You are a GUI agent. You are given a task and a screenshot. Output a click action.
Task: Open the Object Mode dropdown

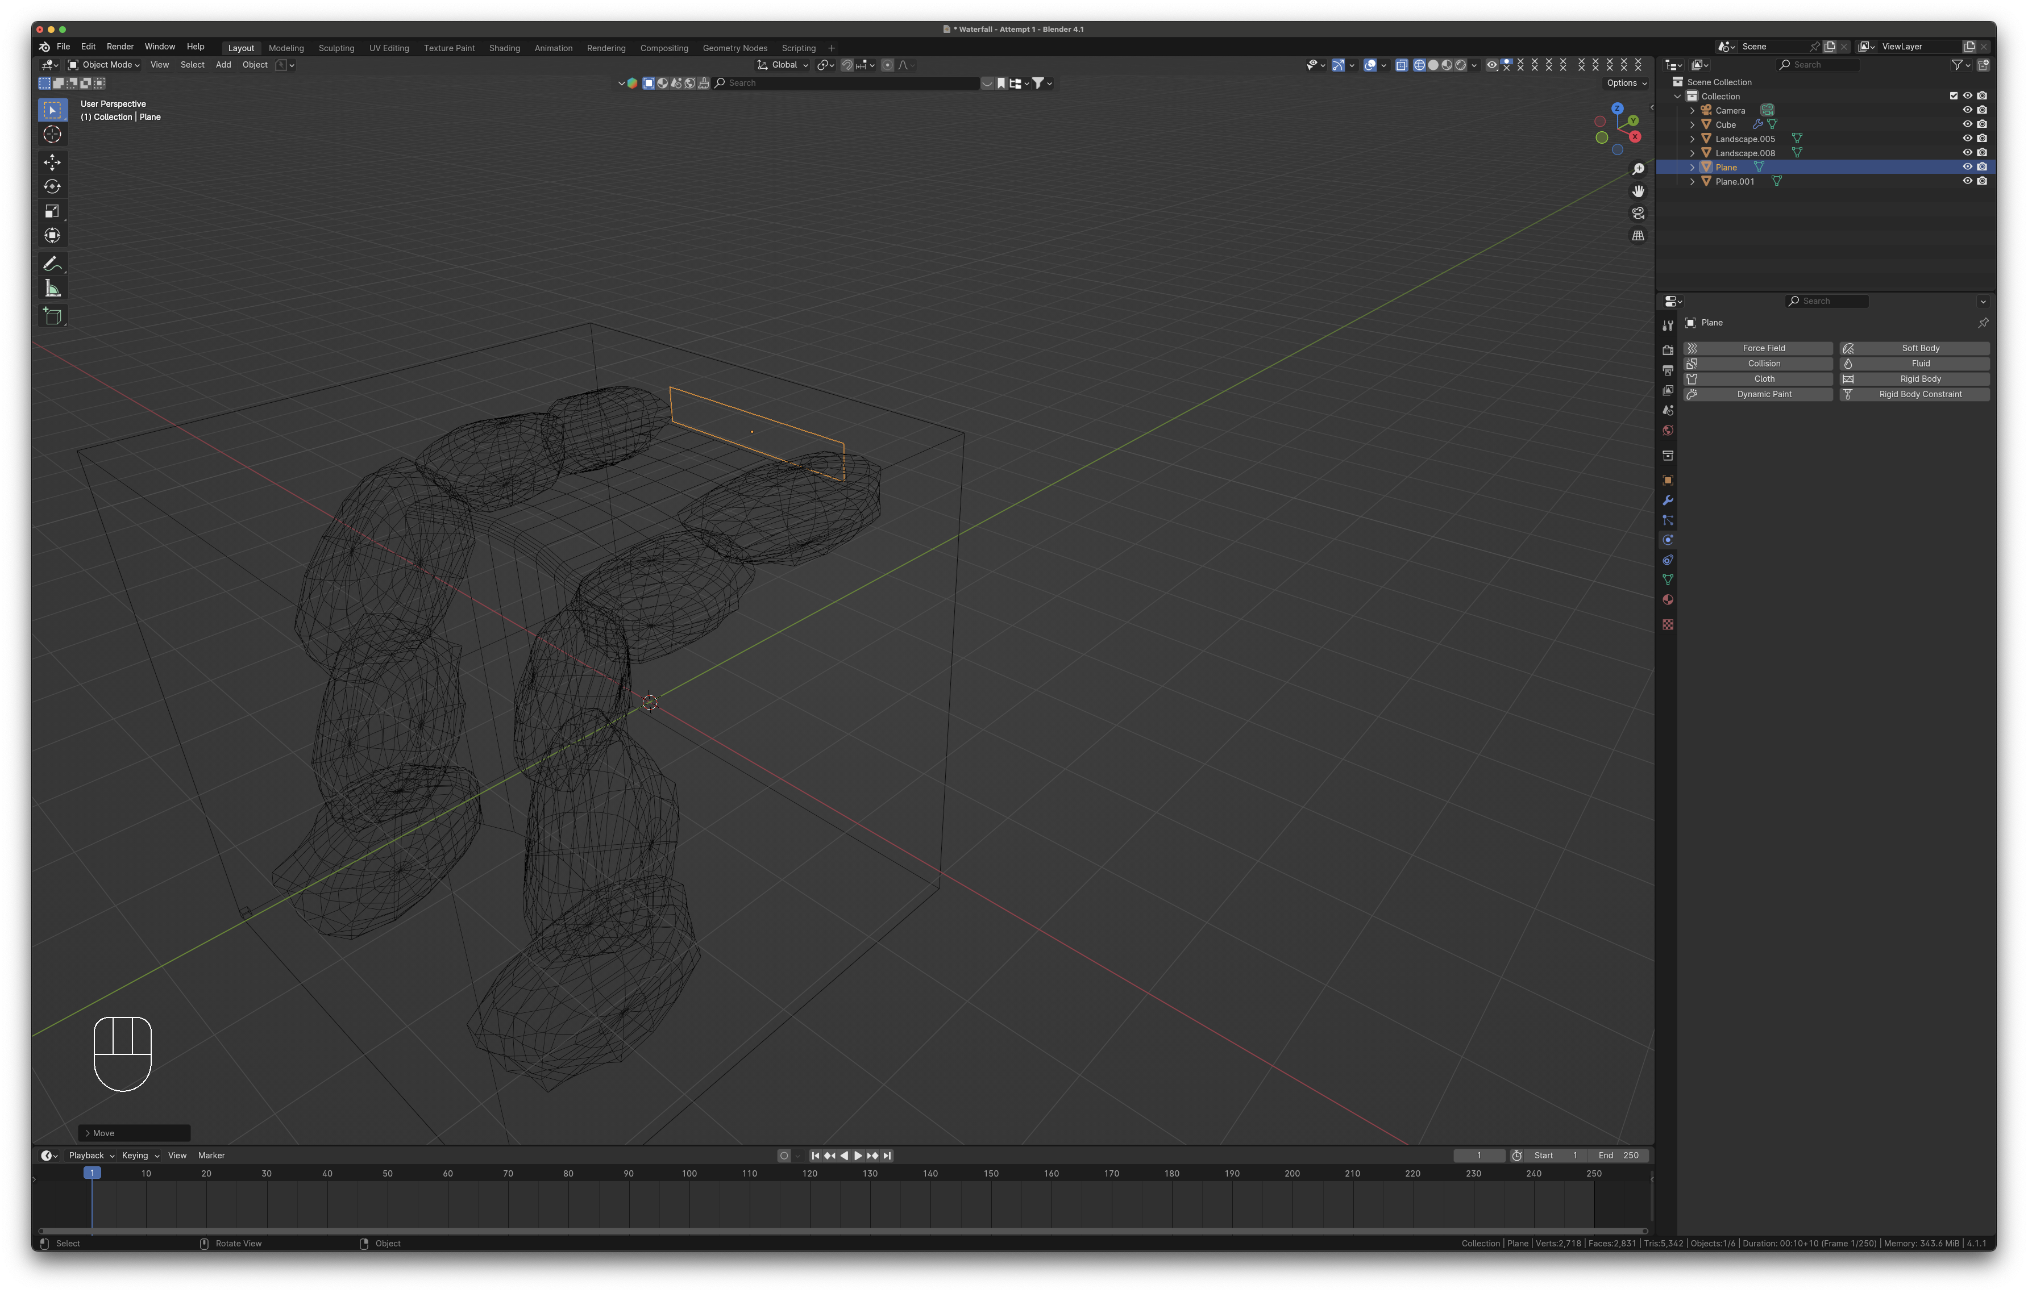tap(105, 65)
